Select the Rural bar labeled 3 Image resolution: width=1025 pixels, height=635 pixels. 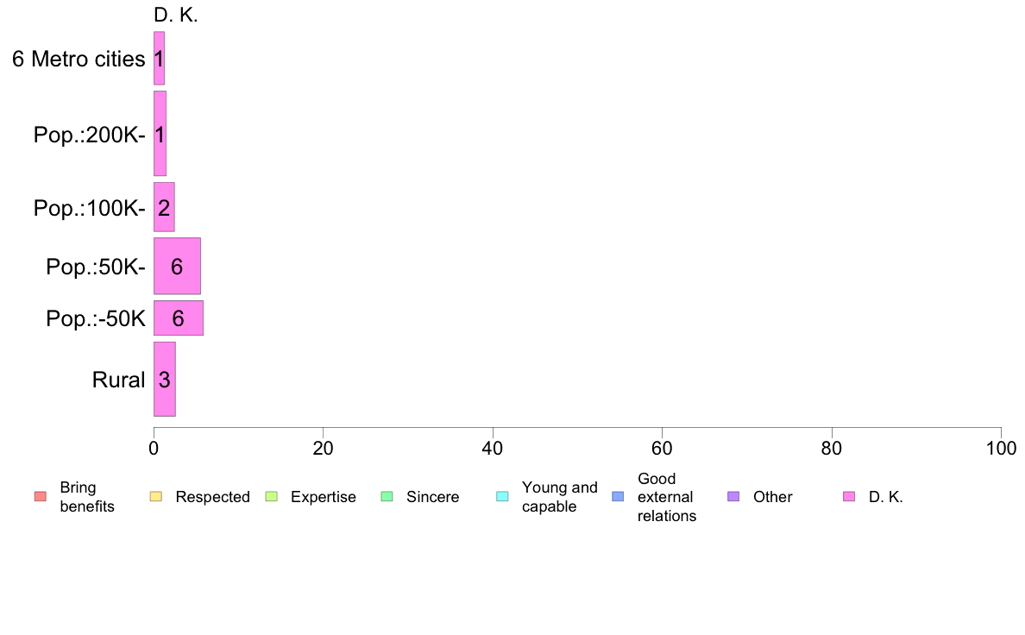pyautogui.click(x=165, y=380)
